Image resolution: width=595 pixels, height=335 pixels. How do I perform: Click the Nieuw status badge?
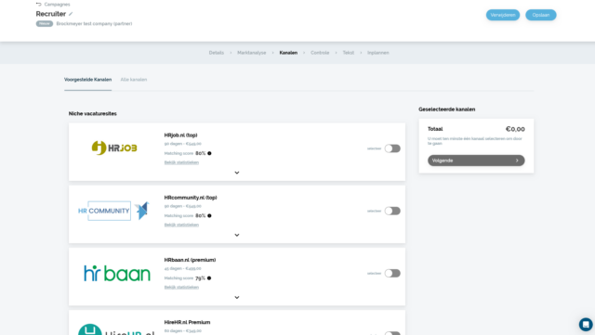45,23
